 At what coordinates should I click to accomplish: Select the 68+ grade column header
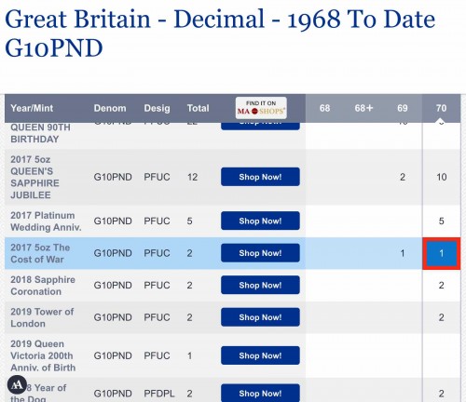(x=363, y=108)
